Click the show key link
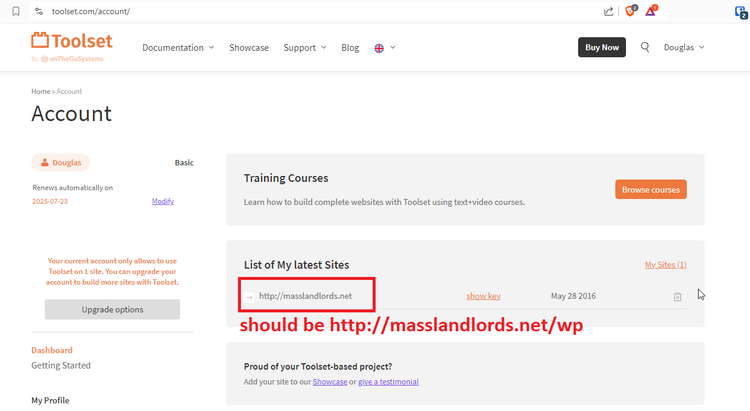The height and width of the screenshot is (411, 750). (x=483, y=296)
